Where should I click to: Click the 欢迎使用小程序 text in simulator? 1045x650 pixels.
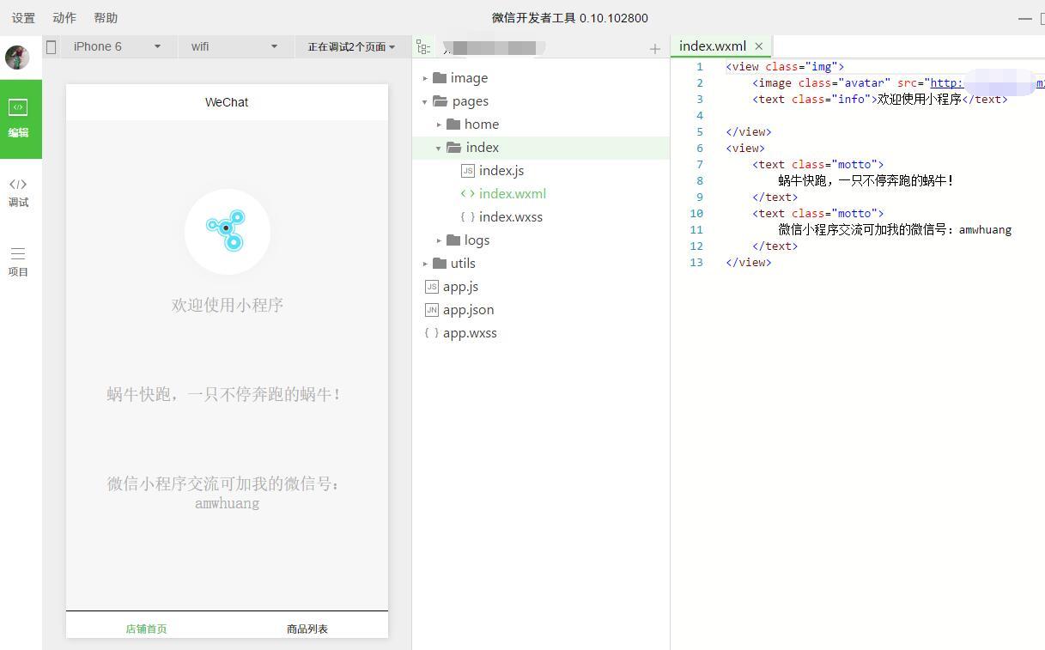tap(228, 305)
